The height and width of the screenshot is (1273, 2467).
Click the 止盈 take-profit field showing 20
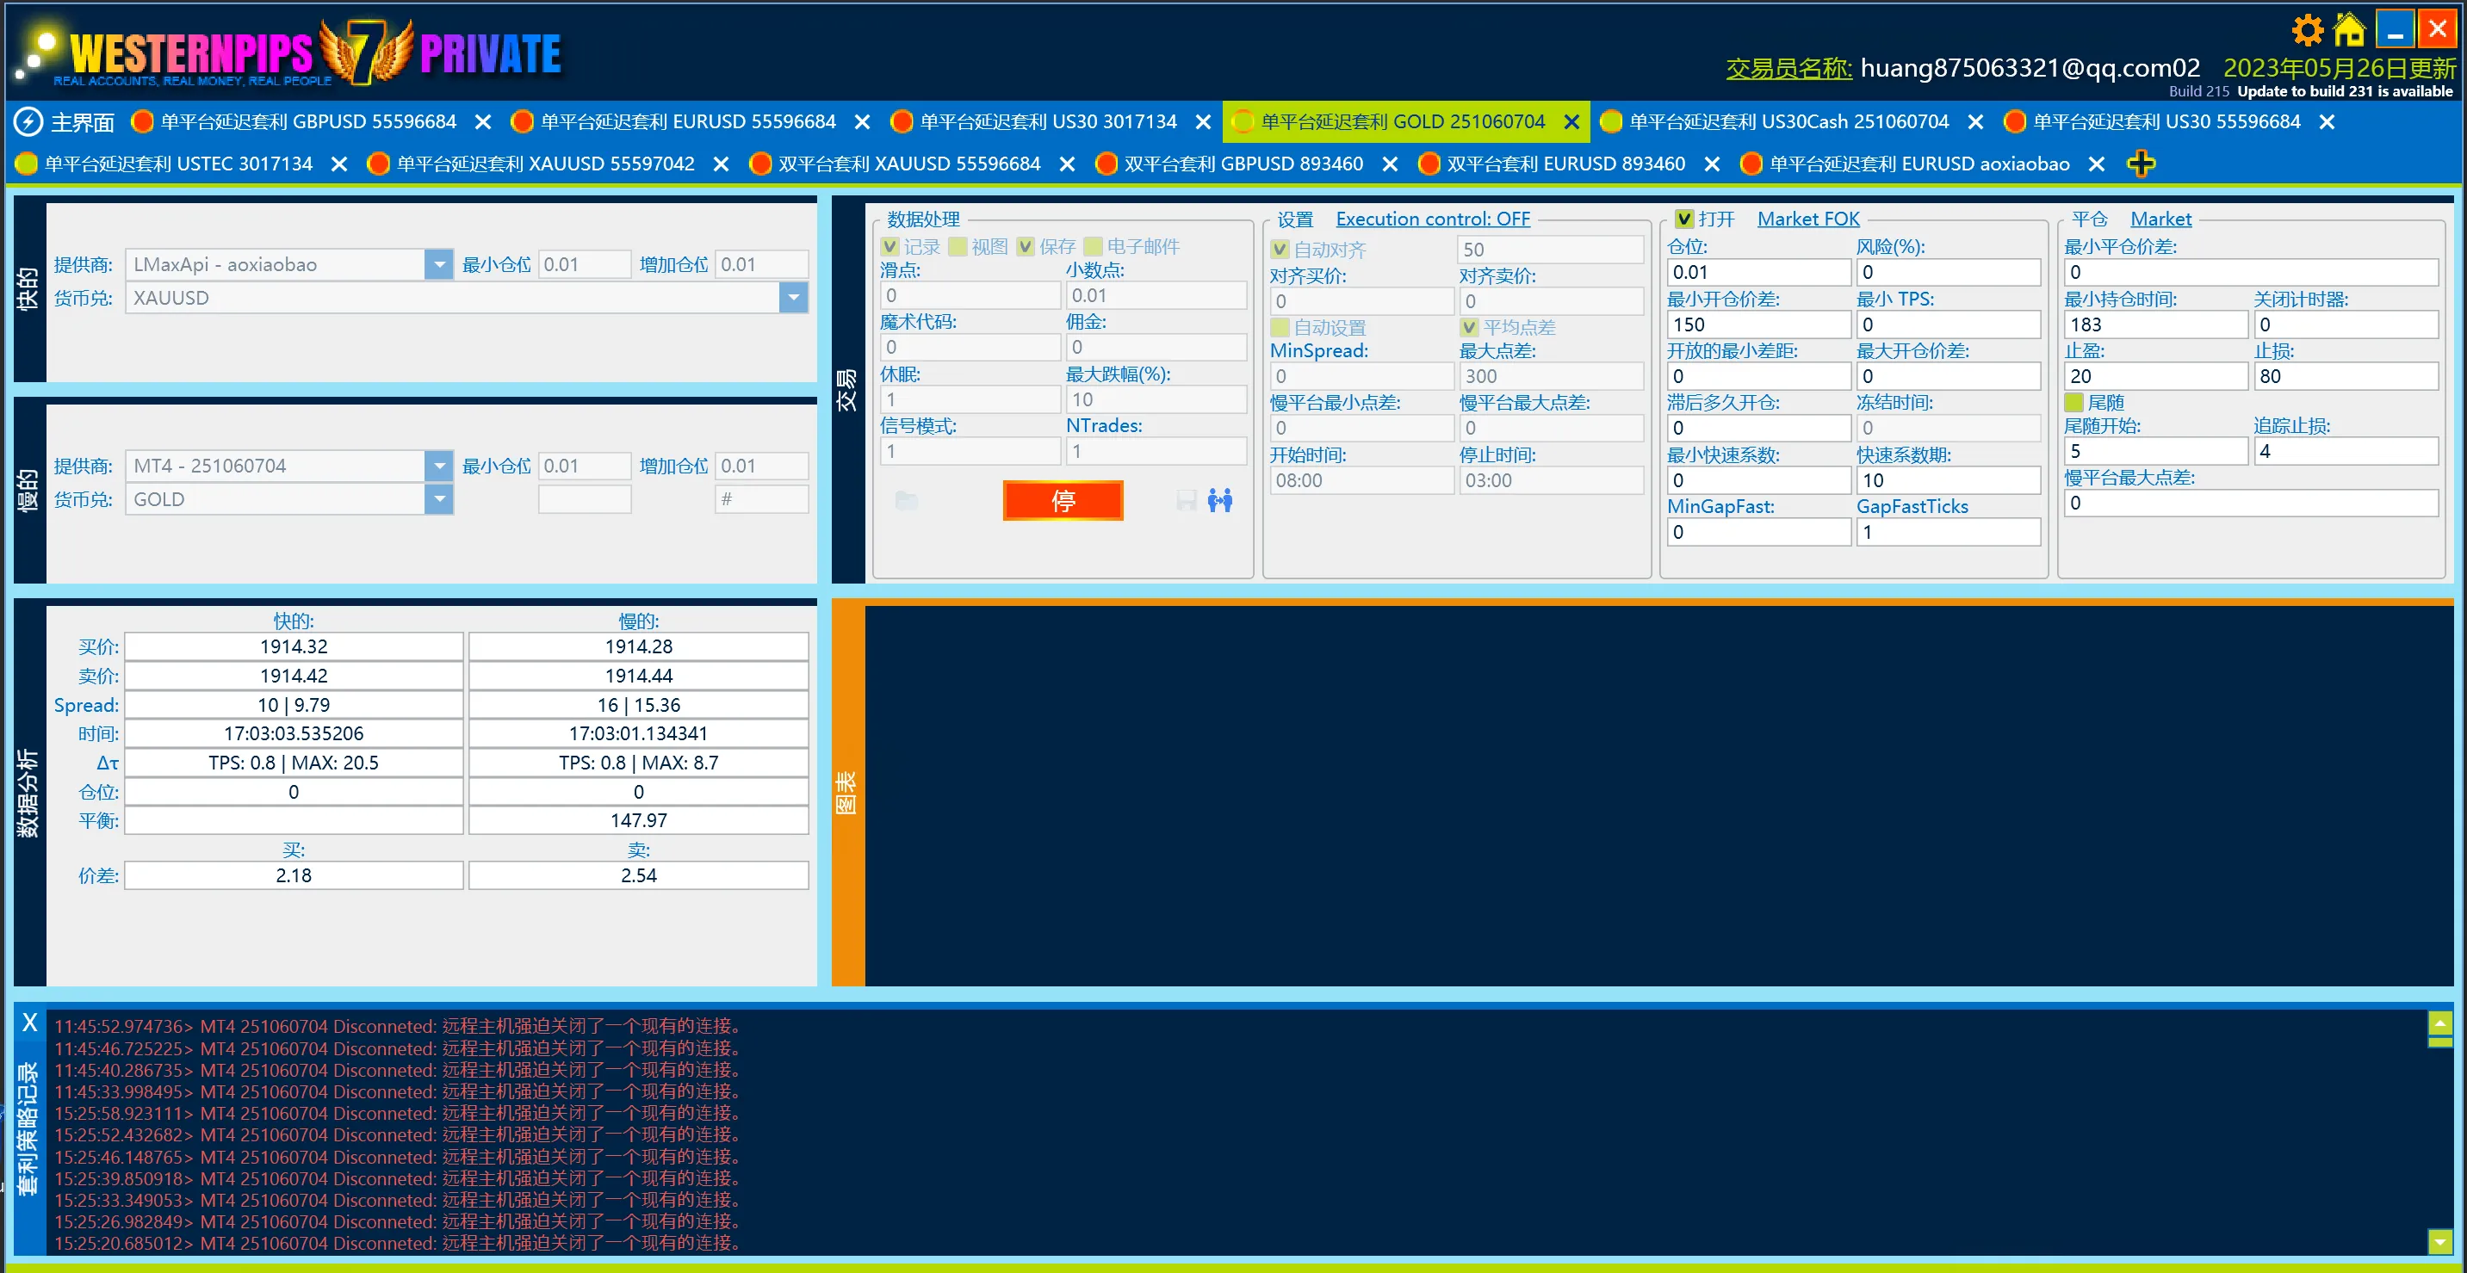point(2156,376)
